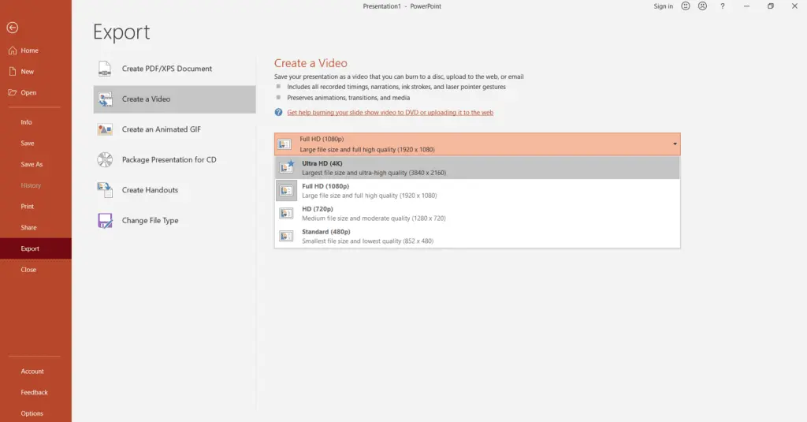Click the Ultra HD (4K) star icon

[287, 167]
